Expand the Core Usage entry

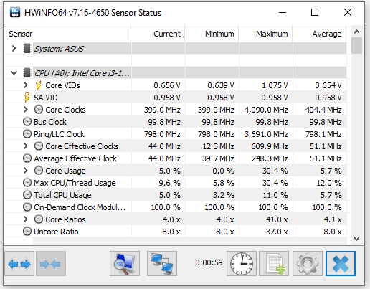pos(26,171)
